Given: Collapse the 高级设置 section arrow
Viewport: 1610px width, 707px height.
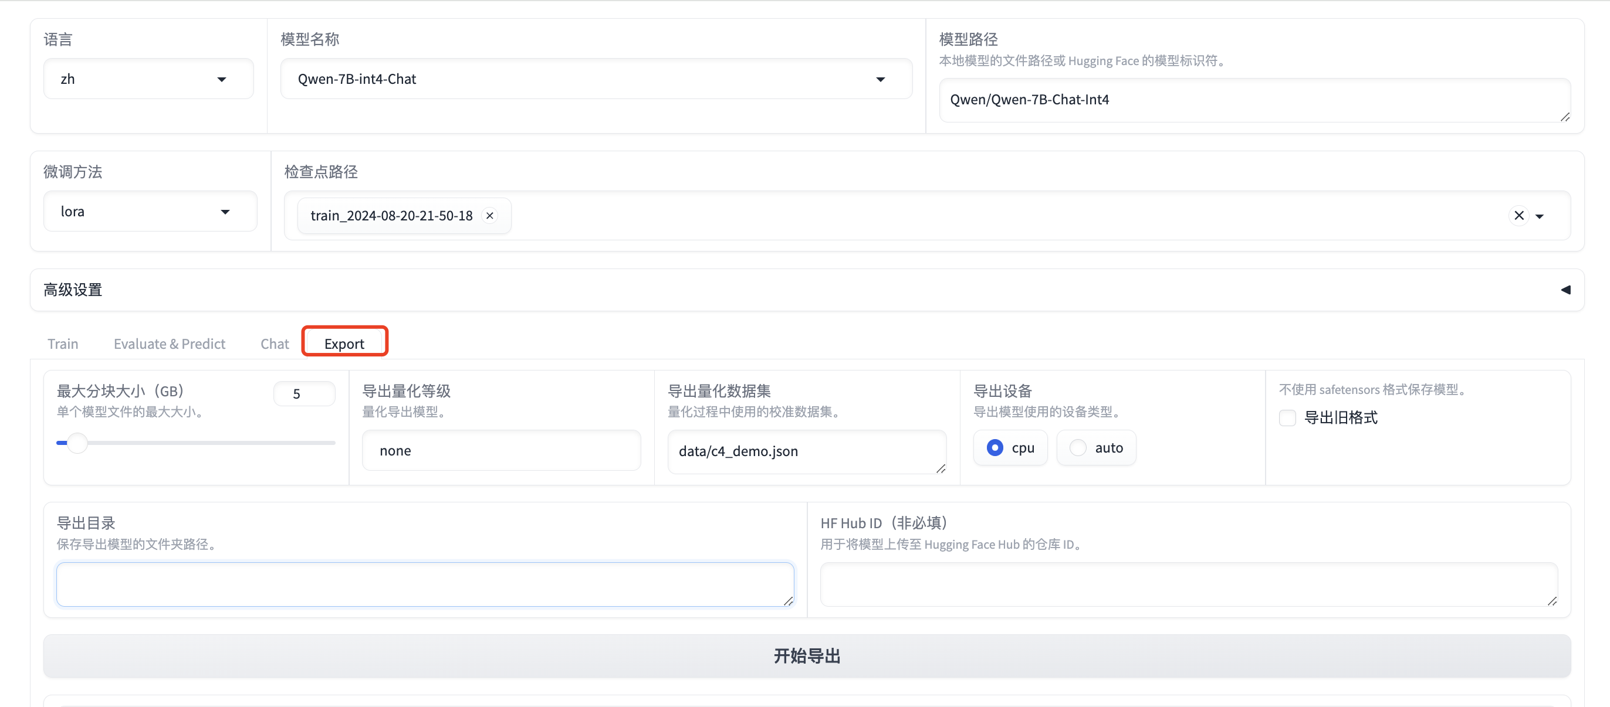Looking at the screenshot, I should click(1565, 290).
